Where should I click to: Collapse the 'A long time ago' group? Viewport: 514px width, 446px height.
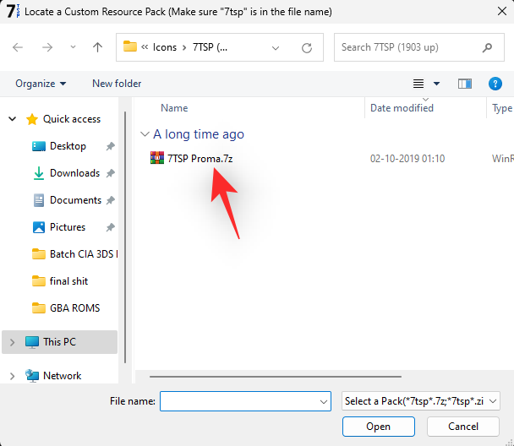(x=145, y=134)
